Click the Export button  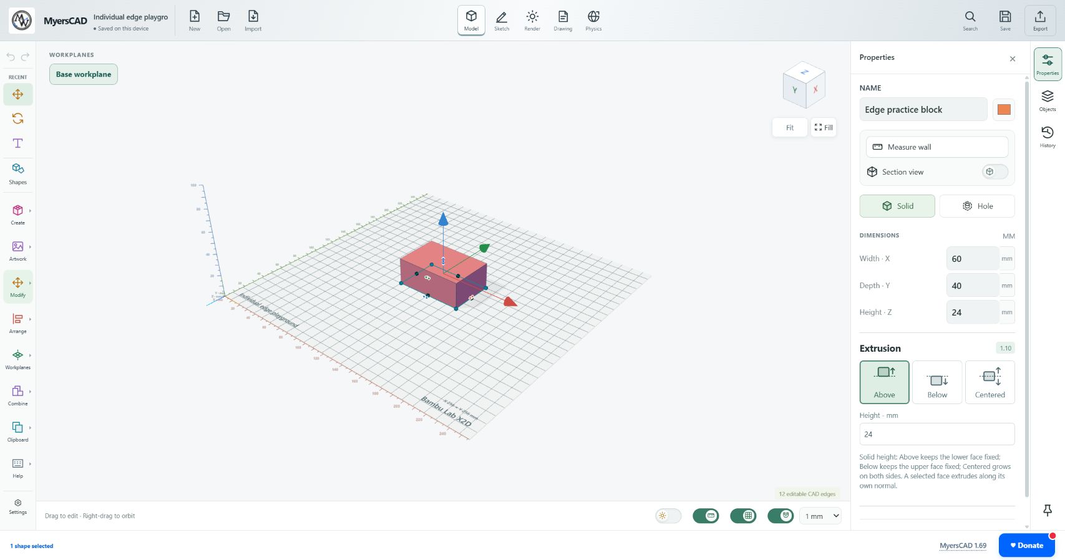pos(1040,21)
